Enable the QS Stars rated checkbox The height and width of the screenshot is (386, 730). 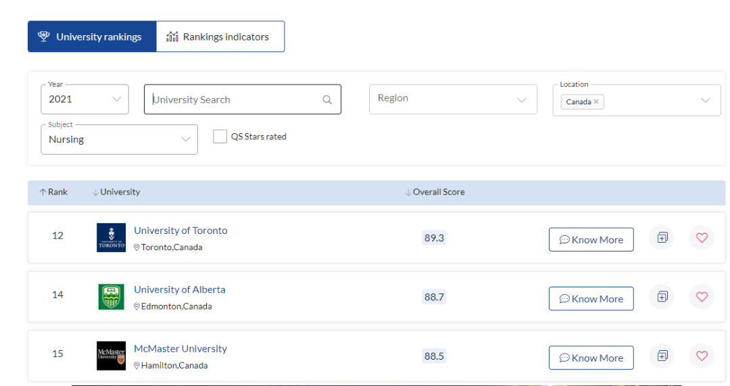pos(220,137)
